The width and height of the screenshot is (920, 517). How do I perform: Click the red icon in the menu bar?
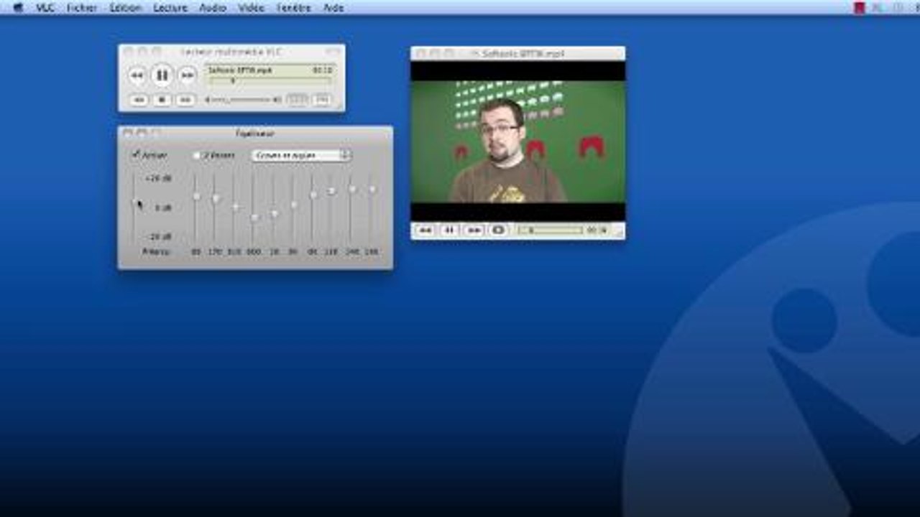click(x=859, y=8)
